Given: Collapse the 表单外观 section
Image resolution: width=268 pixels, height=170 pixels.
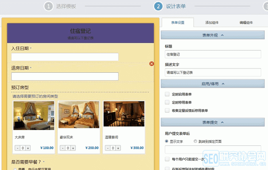Looking at the screenshot, I should click(213, 35).
